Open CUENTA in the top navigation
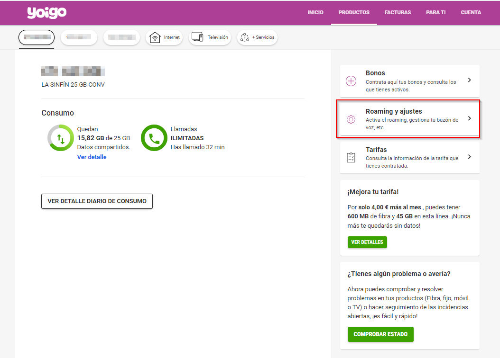This screenshot has width=500, height=358. pyautogui.click(x=471, y=12)
